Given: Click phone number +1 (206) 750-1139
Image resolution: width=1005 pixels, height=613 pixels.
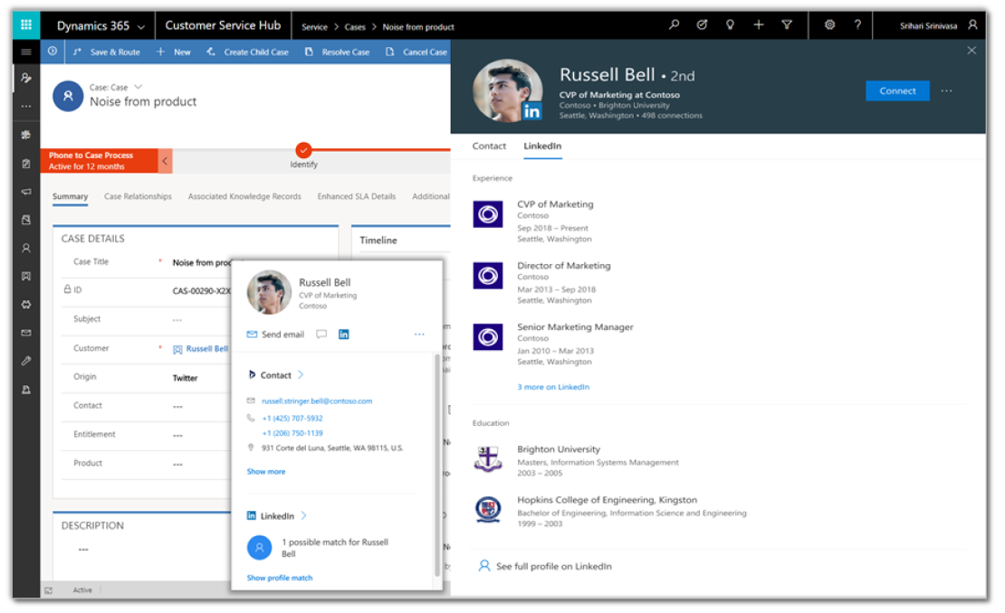Looking at the screenshot, I should point(292,433).
